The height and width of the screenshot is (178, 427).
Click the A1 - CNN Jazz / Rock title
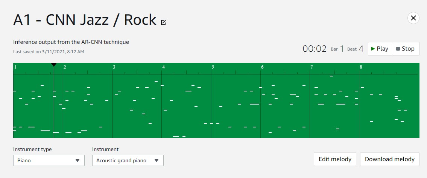(85, 20)
